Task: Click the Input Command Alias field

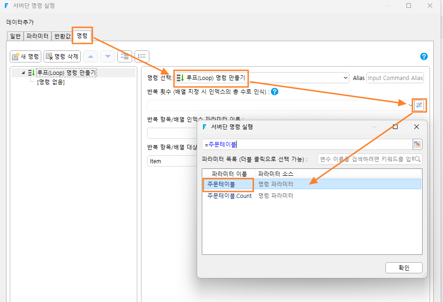Action: click(395, 78)
